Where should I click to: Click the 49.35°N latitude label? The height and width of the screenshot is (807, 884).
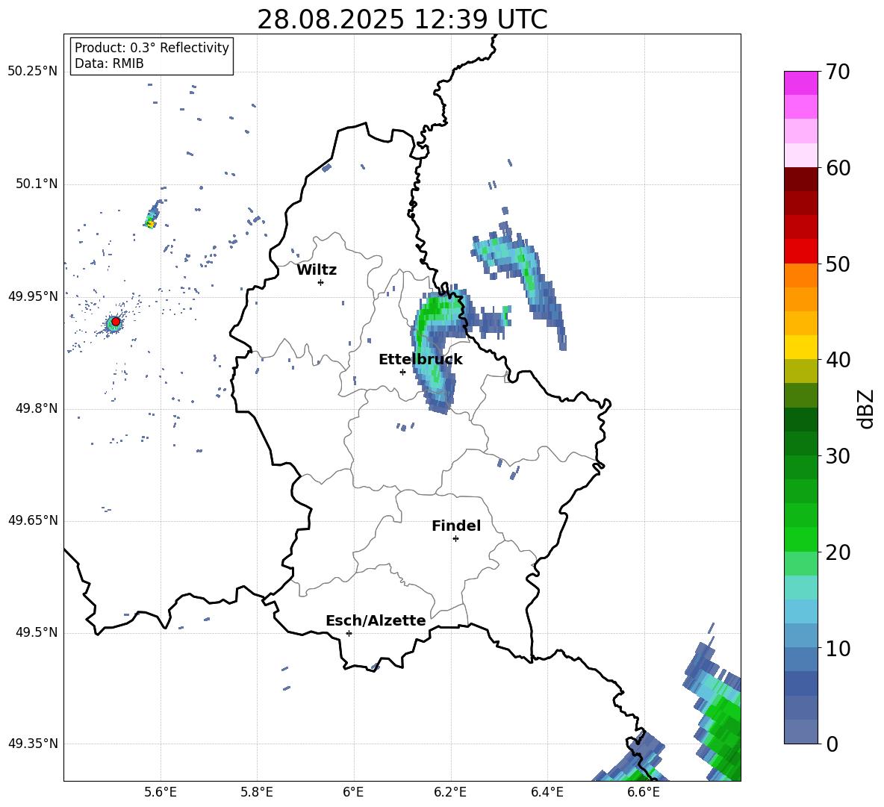[x=32, y=744]
